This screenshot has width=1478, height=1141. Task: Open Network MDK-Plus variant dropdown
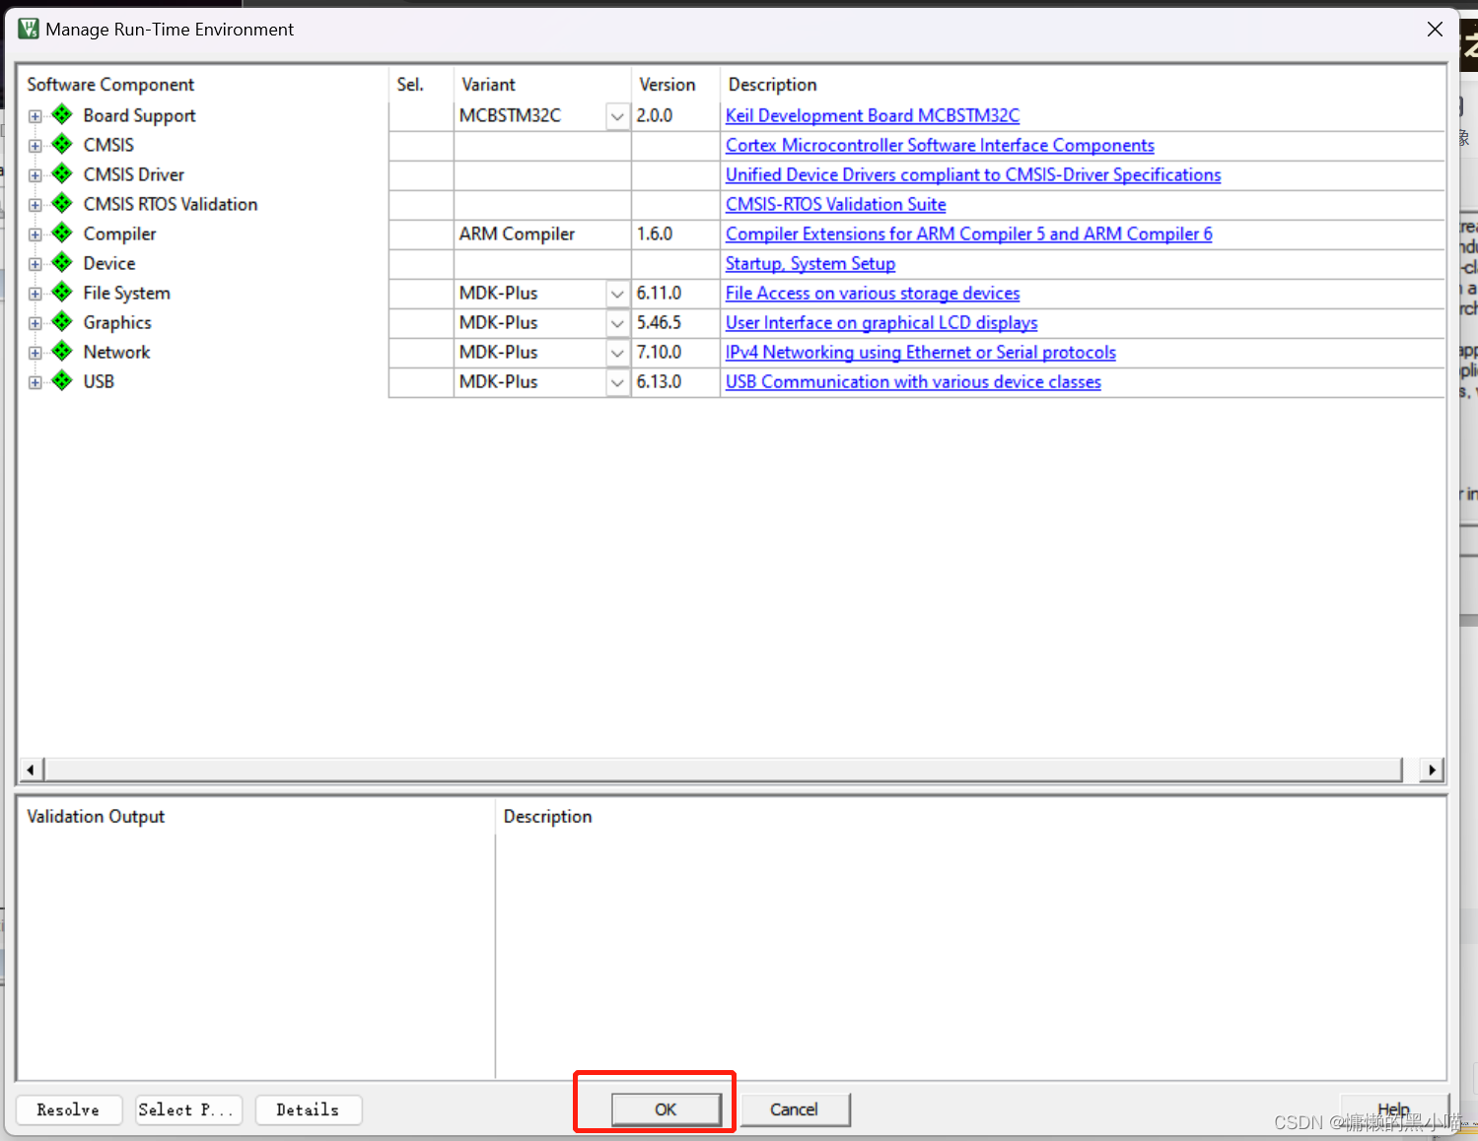click(x=617, y=353)
